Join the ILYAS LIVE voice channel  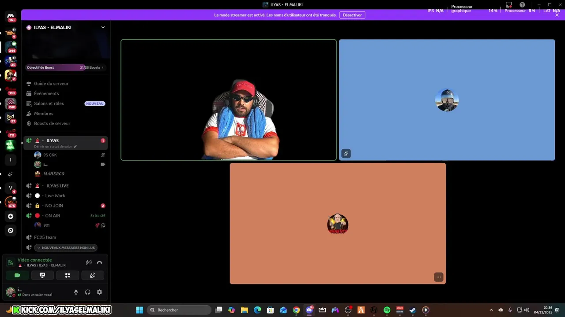click(65, 186)
